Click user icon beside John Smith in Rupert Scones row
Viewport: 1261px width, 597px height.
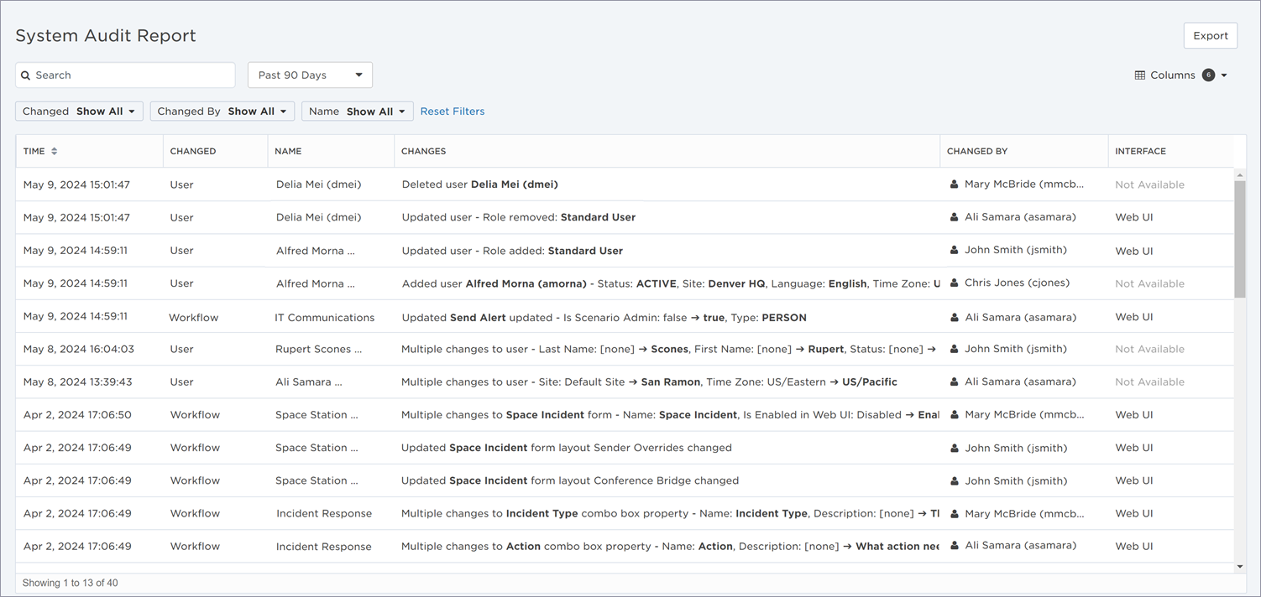coord(954,349)
